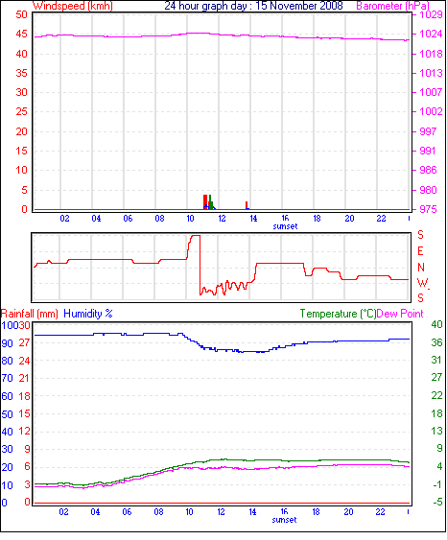Image resolution: width=447 pixels, height=540 pixels.
Task: Click the 1024 barometer scale value
Action: 431,34
